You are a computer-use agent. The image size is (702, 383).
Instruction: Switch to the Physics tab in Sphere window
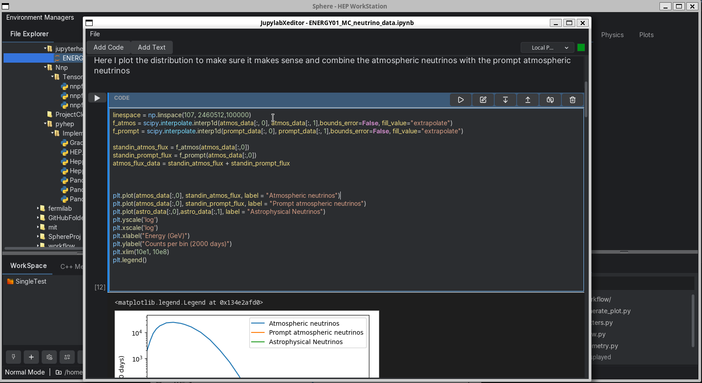(612, 35)
